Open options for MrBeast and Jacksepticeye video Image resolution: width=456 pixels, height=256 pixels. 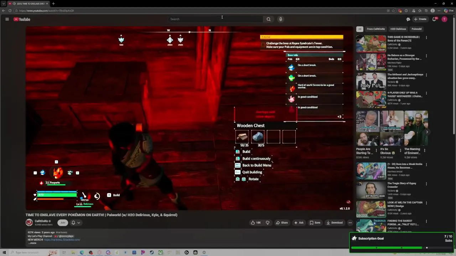426,75
